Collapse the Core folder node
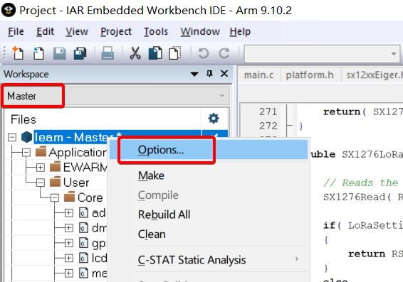 55,198
